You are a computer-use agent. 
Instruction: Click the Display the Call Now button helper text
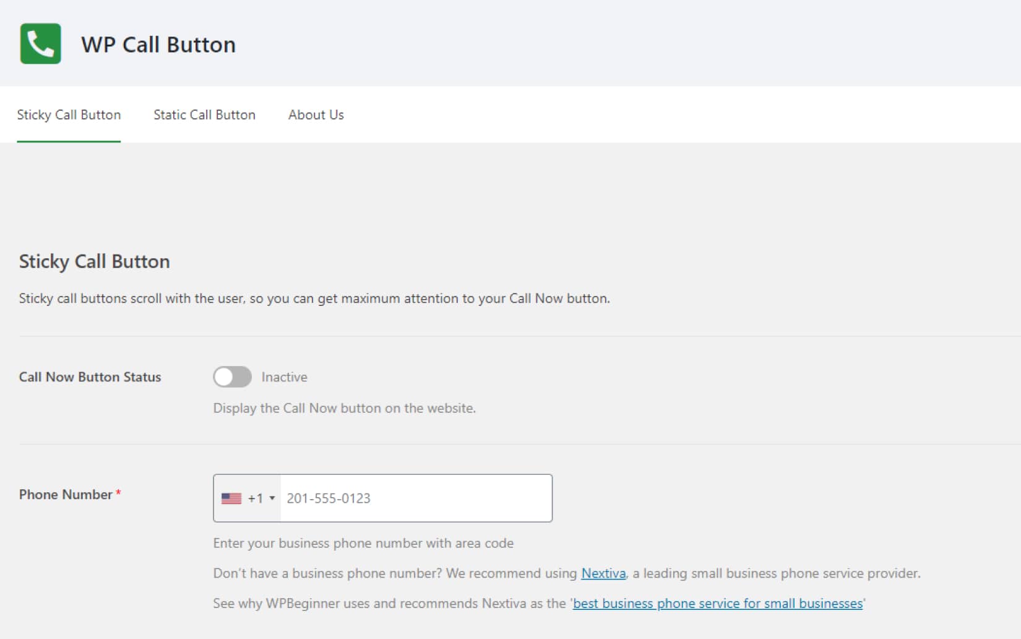[x=344, y=408]
